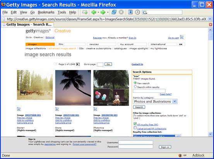Click the greyed previous page arrow
Viewport: 214px width, 159px height.
[x=56, y=64]
